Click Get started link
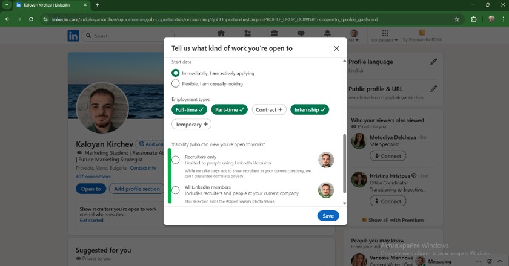The image size is (509, 266). click(x=91, y=220)
